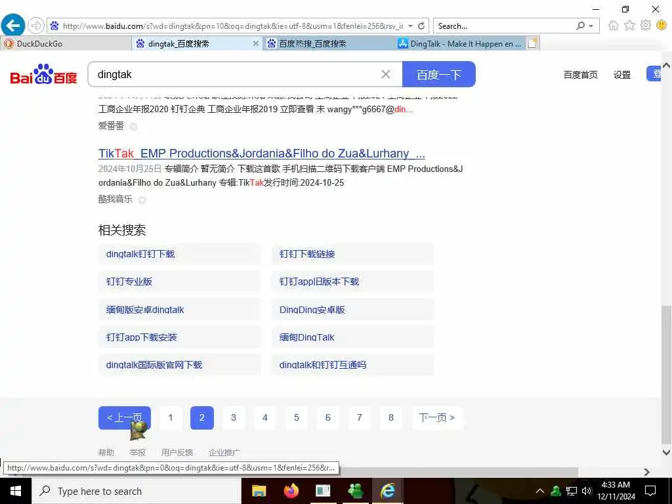Select related search DingDing安卓版
Image resolution: width=672 pixels, height=504 pixels.
(x=352, y=310)
